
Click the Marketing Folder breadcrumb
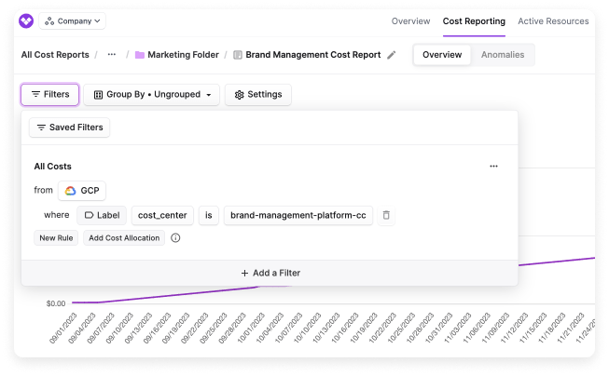pyautogui.click(x=177, y=55)
